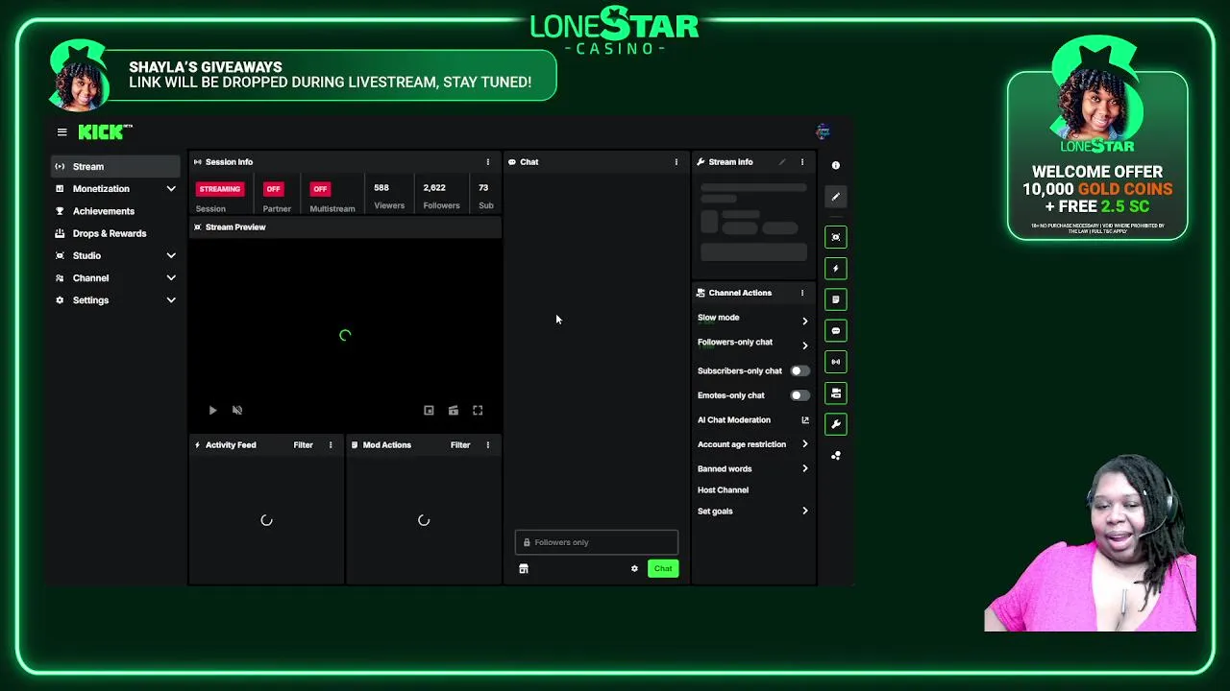Image resolution: width=1230 pixels, height=691 pixels.
Task: Open Channel Actions three-dot menu
Action: coord(802,293)
